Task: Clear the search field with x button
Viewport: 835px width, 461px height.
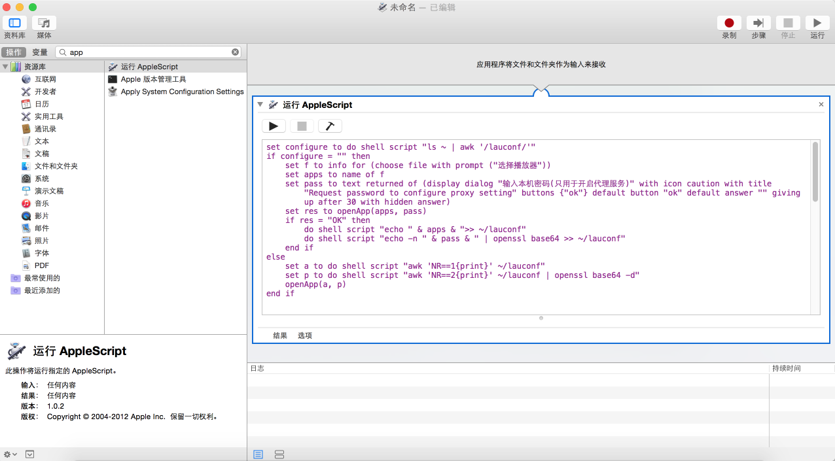Action: click(236, 52)
